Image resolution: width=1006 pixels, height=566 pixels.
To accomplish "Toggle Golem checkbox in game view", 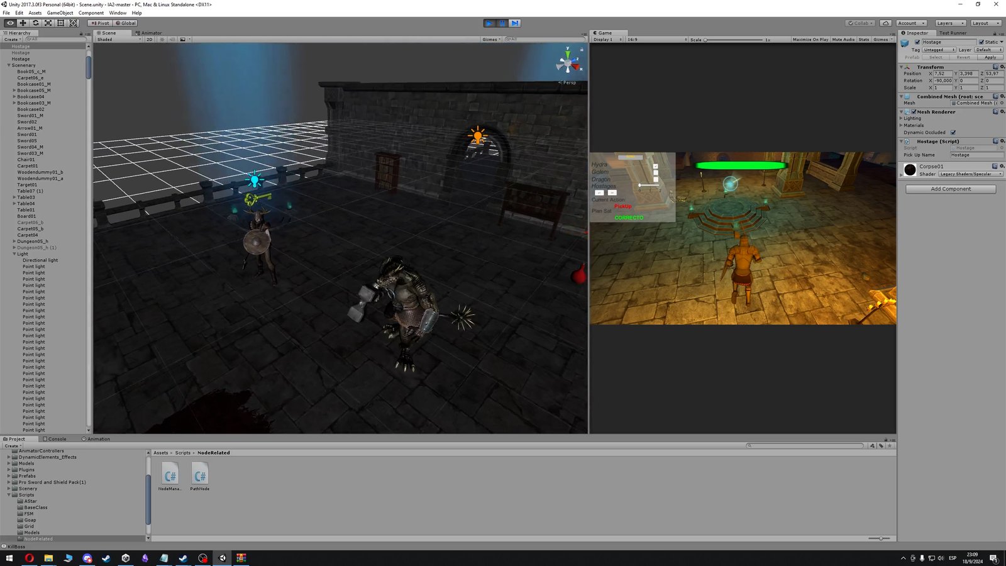I will 655,173.
